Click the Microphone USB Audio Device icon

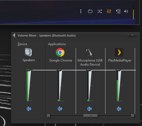(x=90, y=53)
